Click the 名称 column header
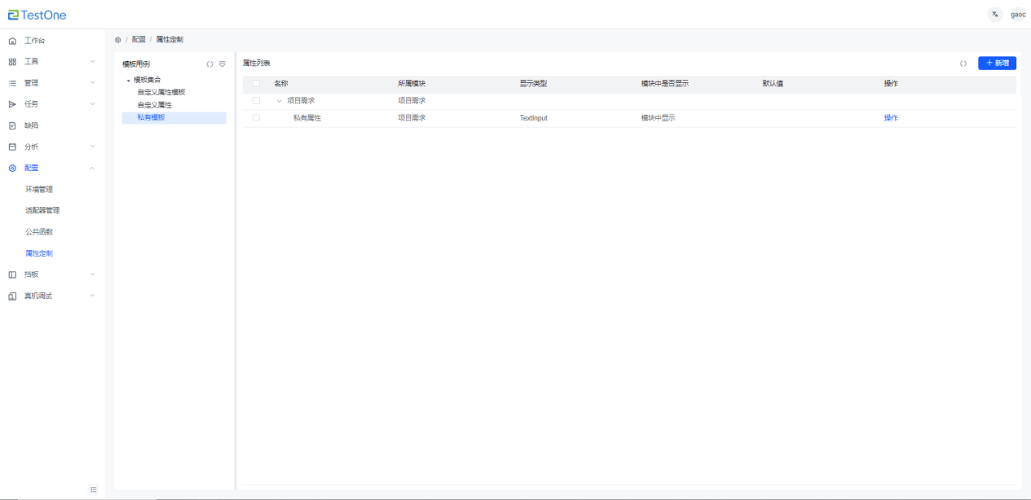The width and height of the screenshot is (1031, 500). pos(281,83)
